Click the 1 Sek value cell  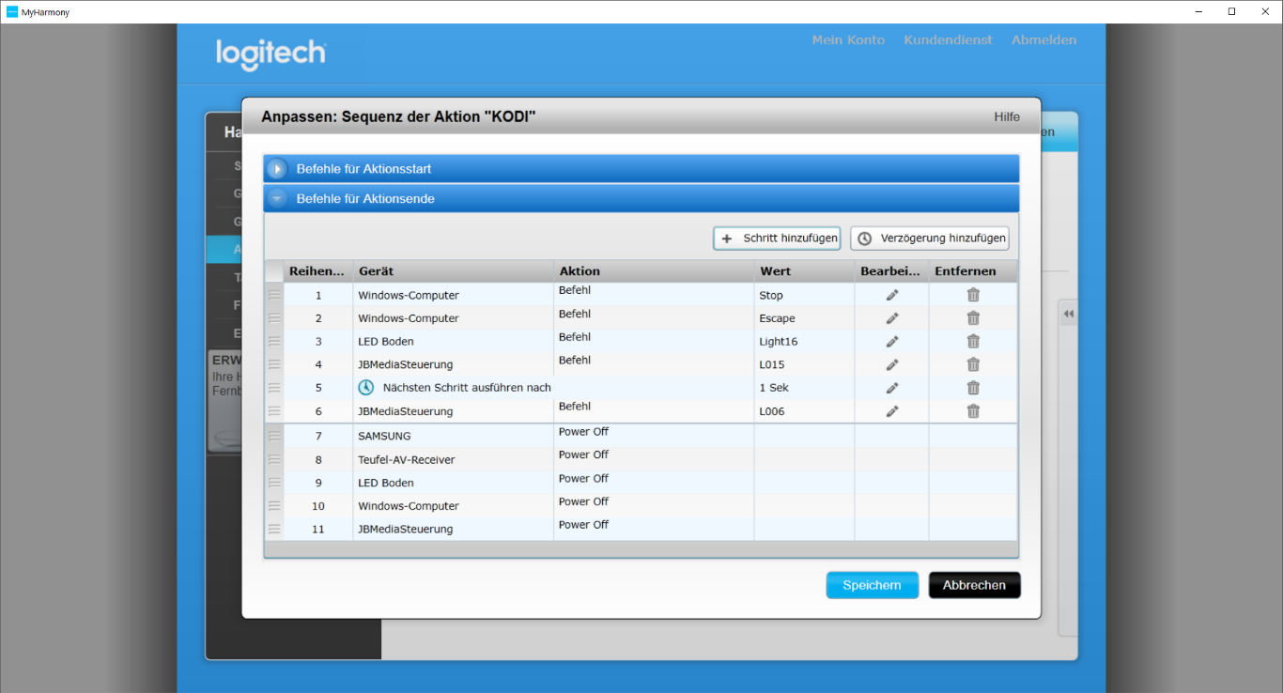tap(805, 388)
